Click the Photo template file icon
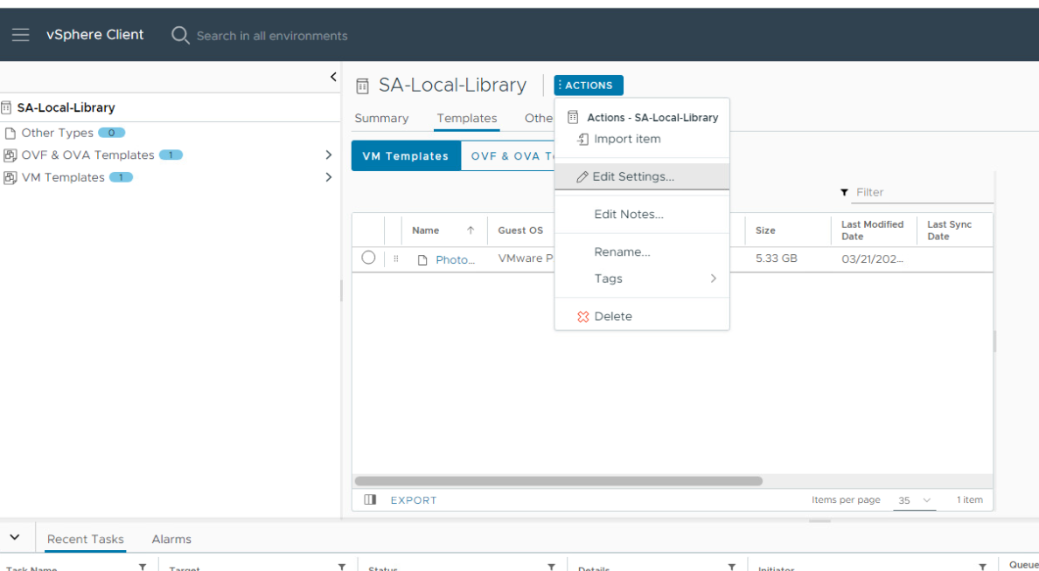Image resolution: width=1039 pixels, height=571 pixels. point(422,260)
